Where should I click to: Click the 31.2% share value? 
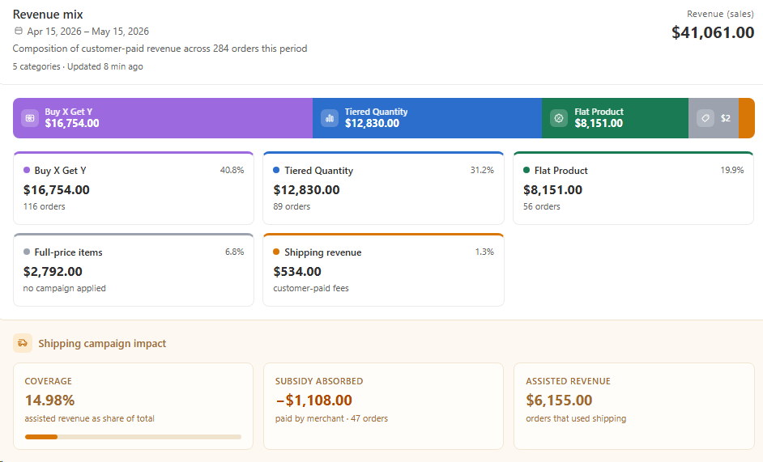pyautogui.click(x=482, y=170)
